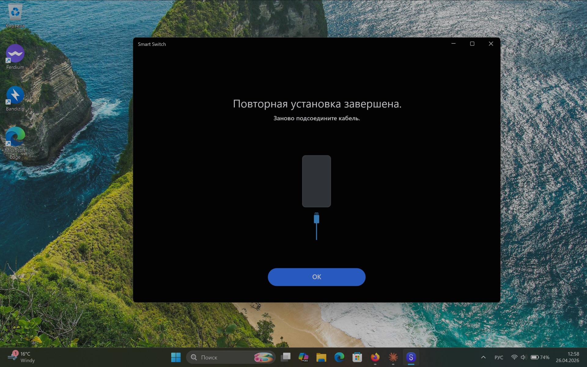Open File Explorer from taskbar

click(x=321, y=357)
